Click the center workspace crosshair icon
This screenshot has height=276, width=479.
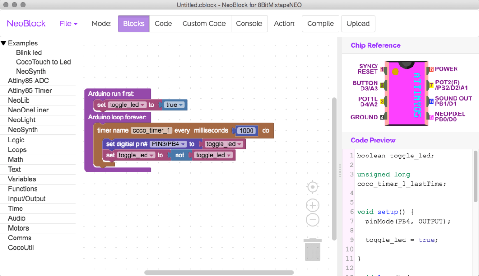click(x=312, y=187)
